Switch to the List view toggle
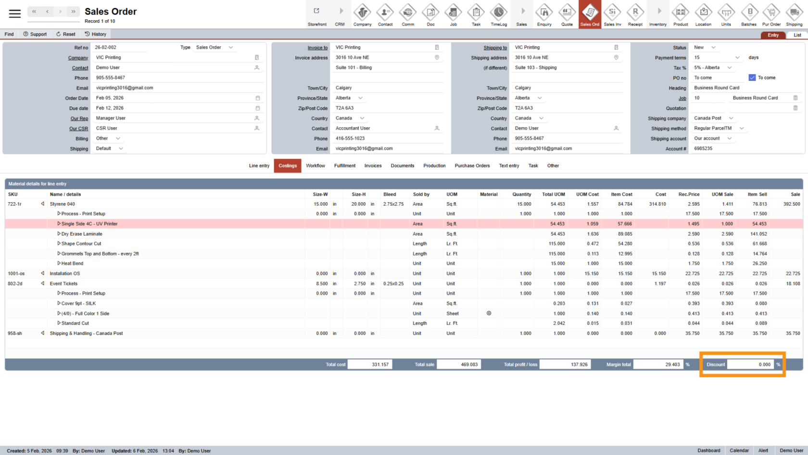 (797, 35)
